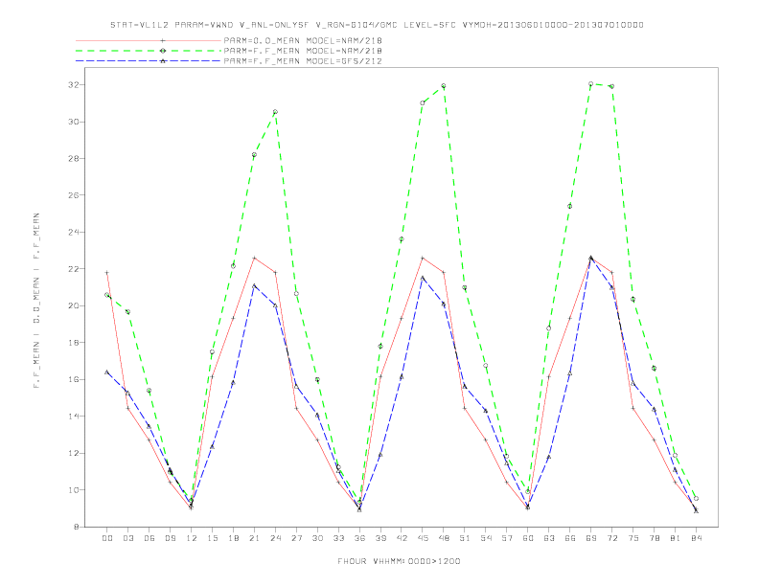Viewport: 759px width, 586px height.
Task: Click y-axis tick label 8
Action: pos(77,527)
